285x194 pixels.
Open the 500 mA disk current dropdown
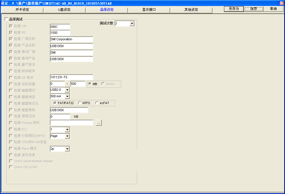pyautogui.click(x=67, y=96)
